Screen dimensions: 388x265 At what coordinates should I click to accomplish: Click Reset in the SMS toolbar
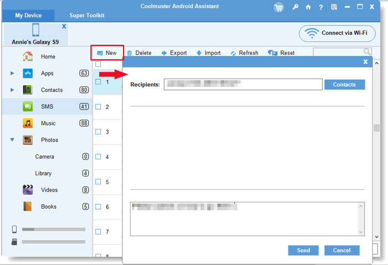point(282,53)
